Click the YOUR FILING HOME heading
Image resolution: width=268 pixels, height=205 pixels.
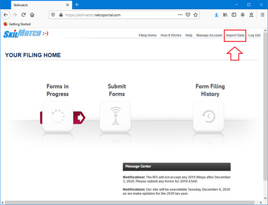(x=33, y=55)
